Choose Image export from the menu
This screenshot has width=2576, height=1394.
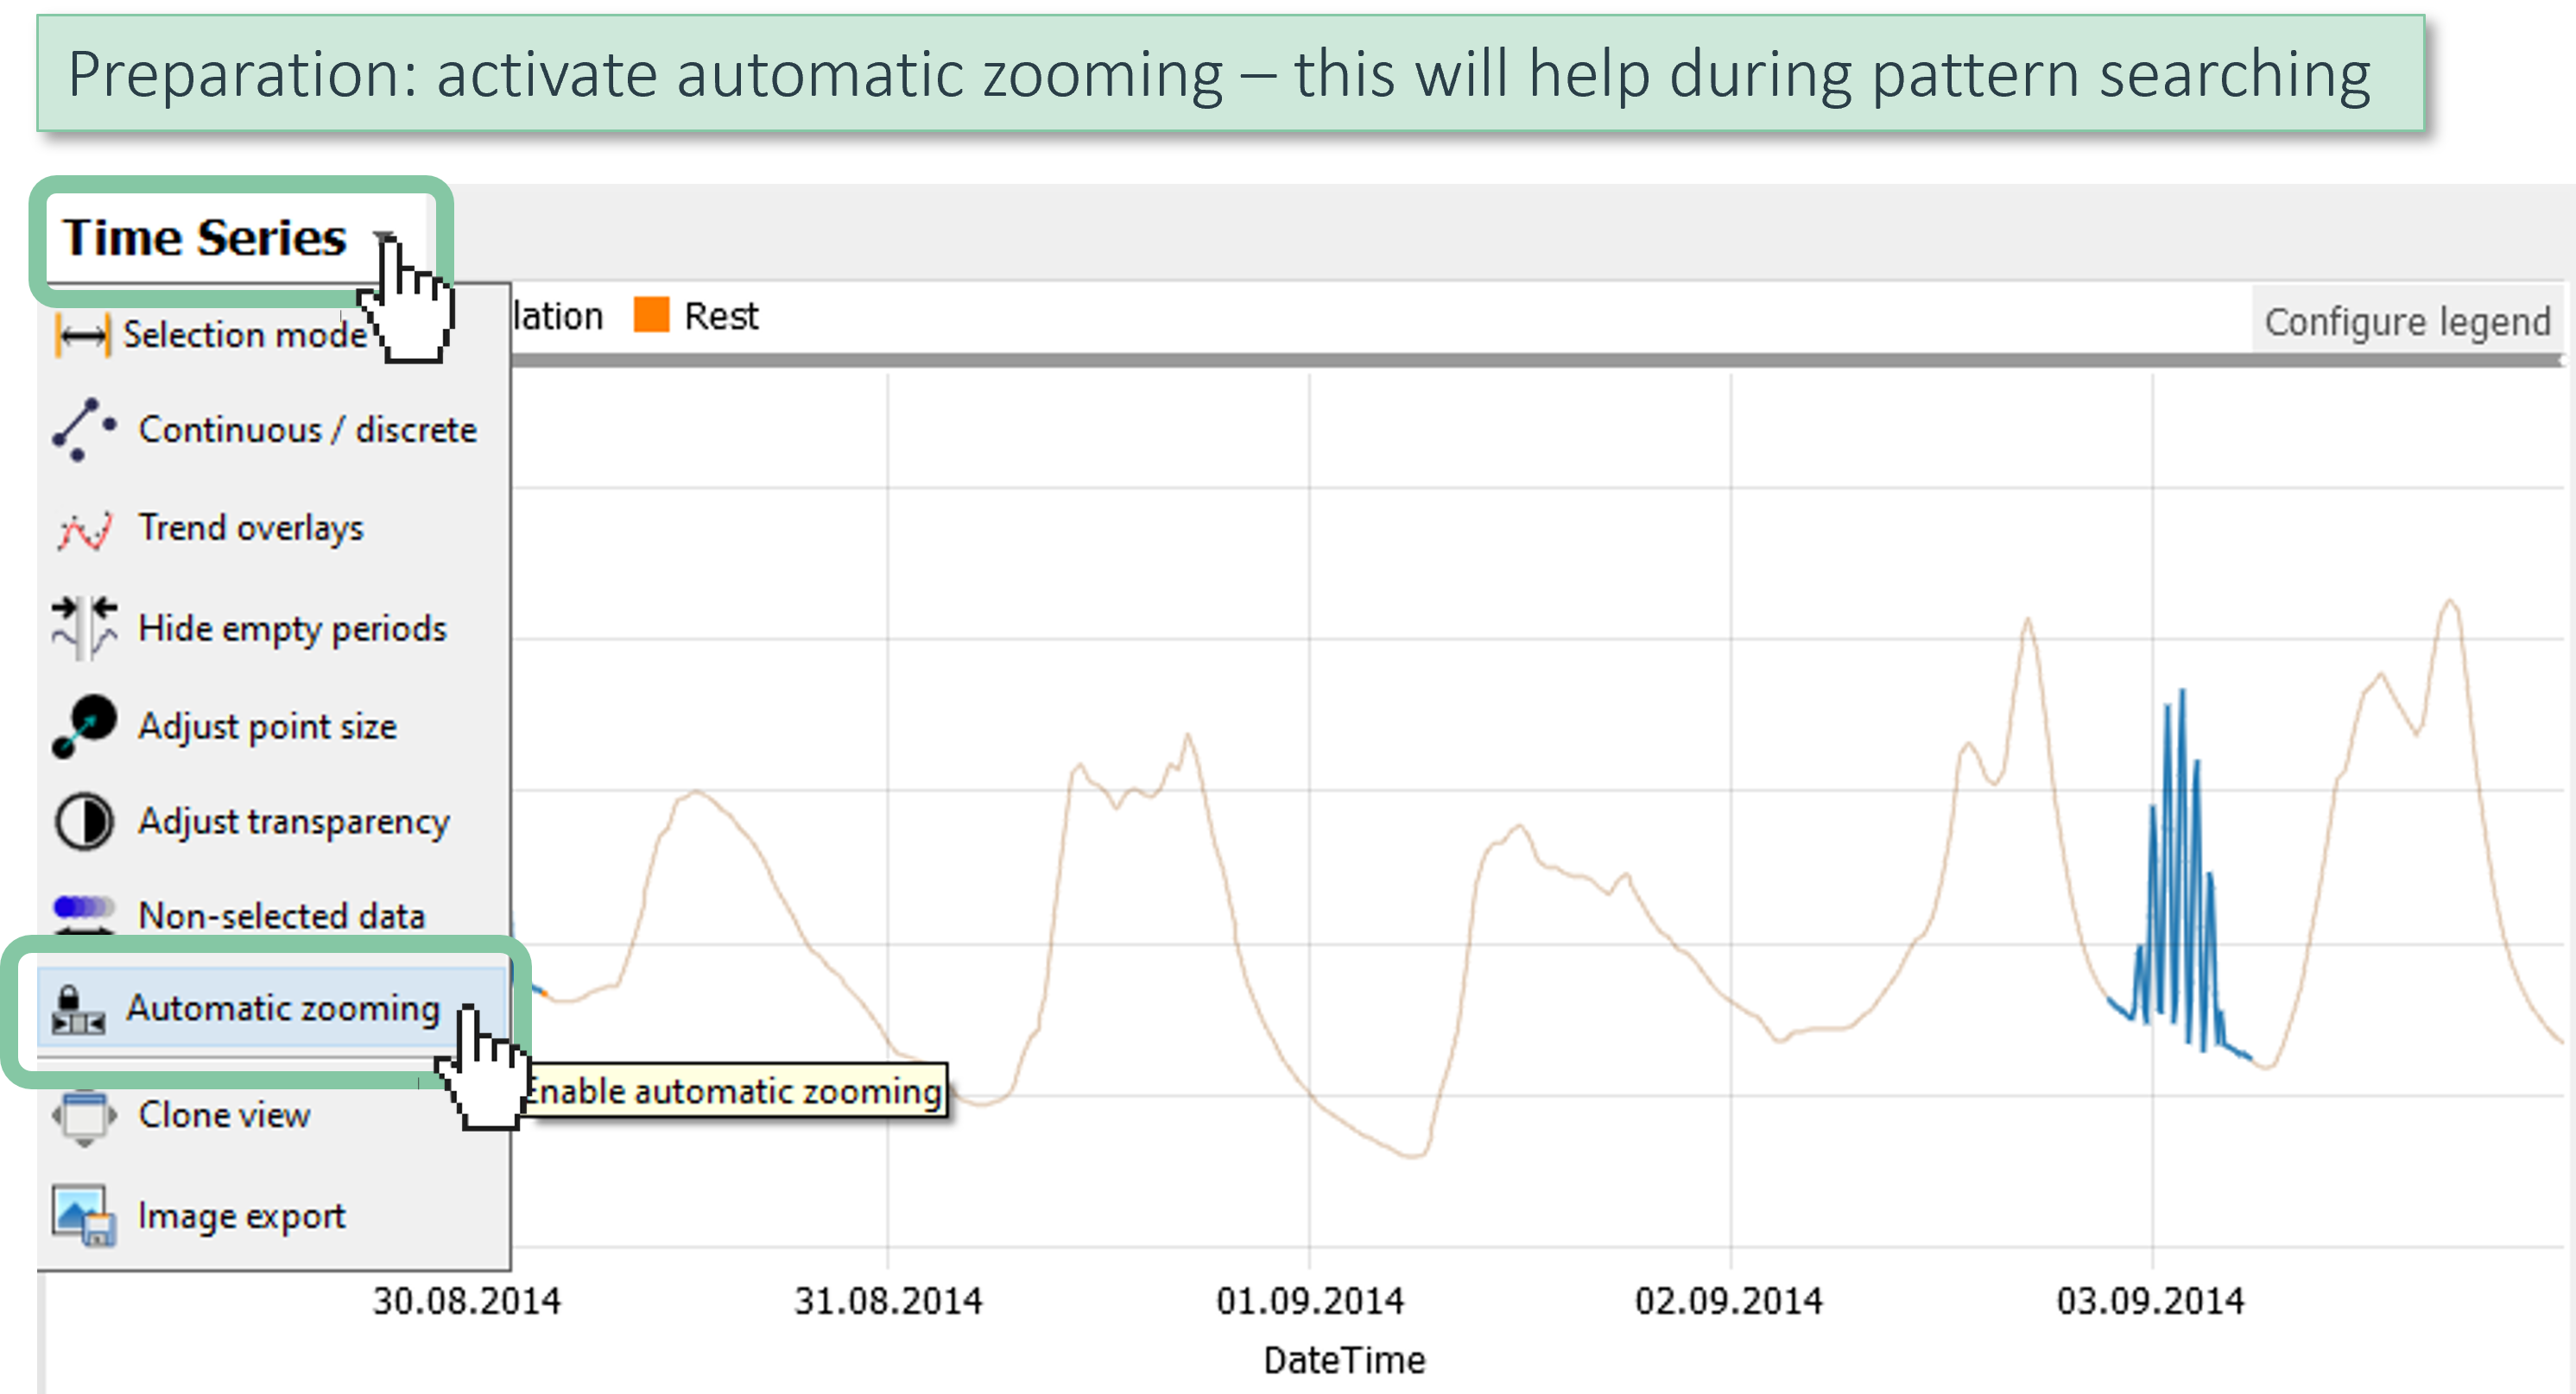pos(242,1216)
